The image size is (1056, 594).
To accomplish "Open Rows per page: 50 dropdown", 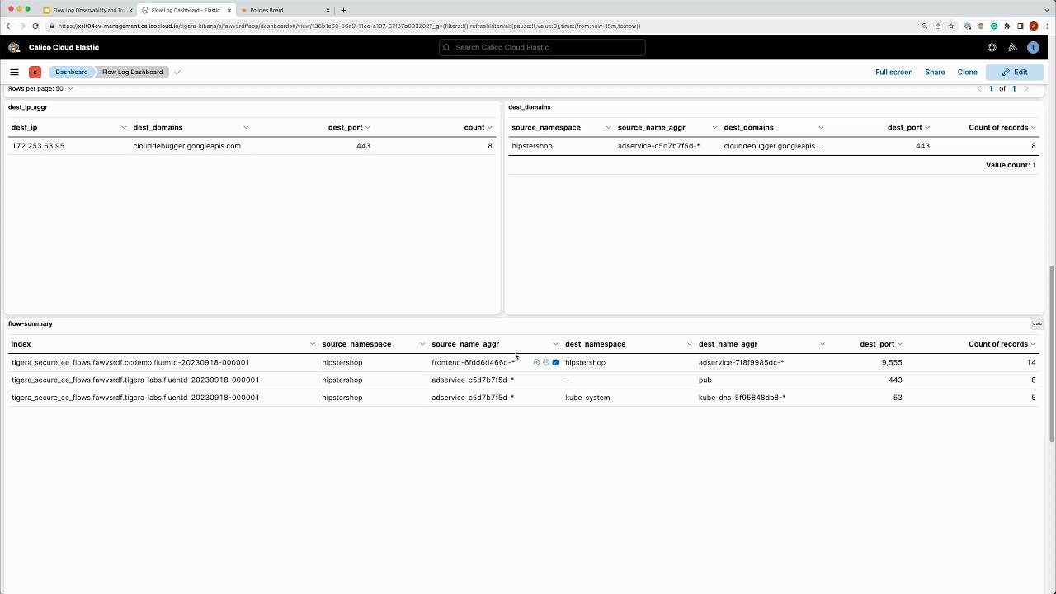I will [x=40, y=88].
